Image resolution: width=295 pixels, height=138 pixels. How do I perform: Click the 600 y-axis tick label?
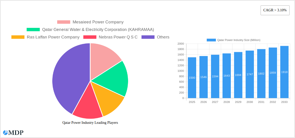(181, 82)
